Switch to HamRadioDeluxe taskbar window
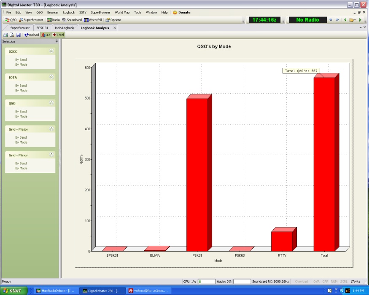369x295 pixels. coord(55,291)
